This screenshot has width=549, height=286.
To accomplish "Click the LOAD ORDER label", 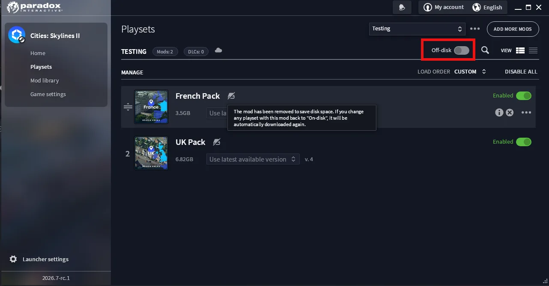I will pos(434,72).
